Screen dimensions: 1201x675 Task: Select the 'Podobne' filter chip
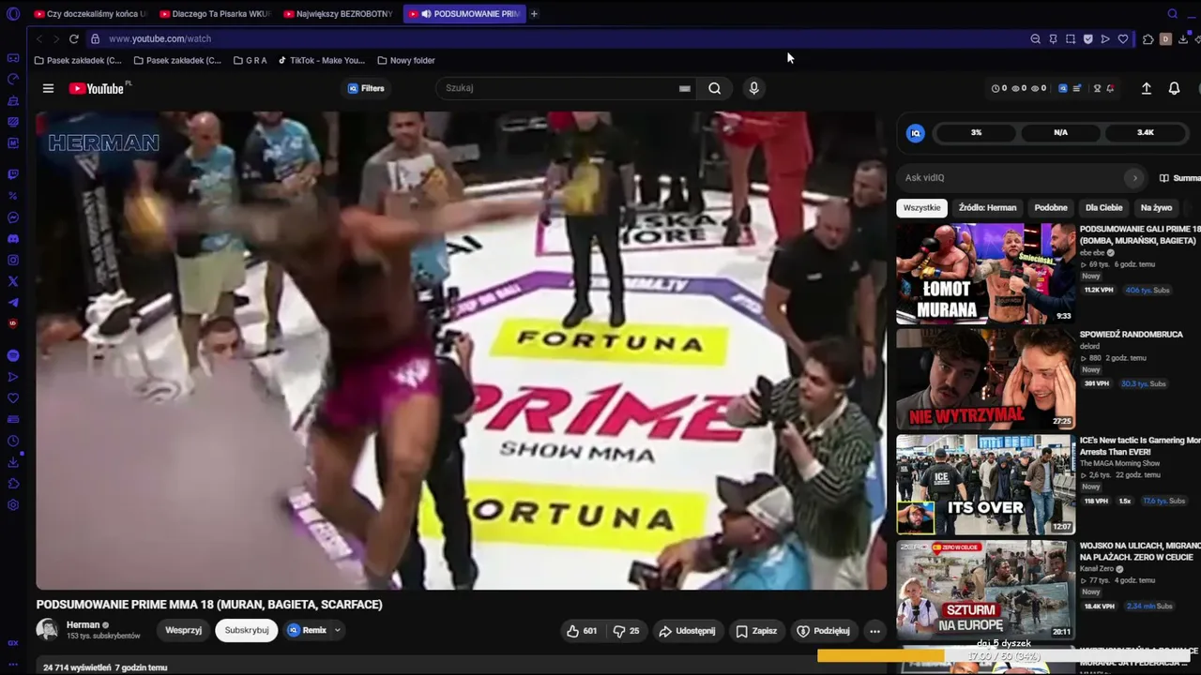(1051, 208)
